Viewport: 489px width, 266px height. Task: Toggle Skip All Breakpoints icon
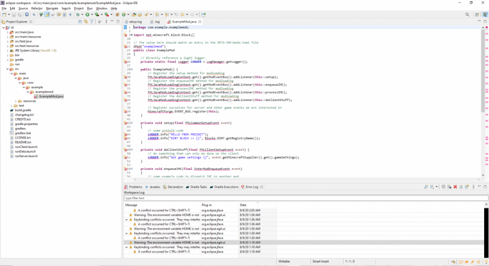34,14
